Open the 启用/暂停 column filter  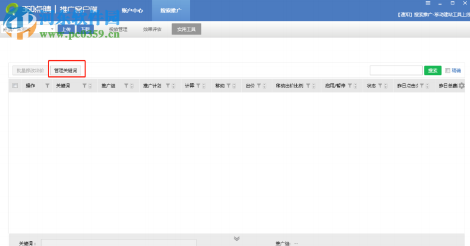click(x=350, y=86)
